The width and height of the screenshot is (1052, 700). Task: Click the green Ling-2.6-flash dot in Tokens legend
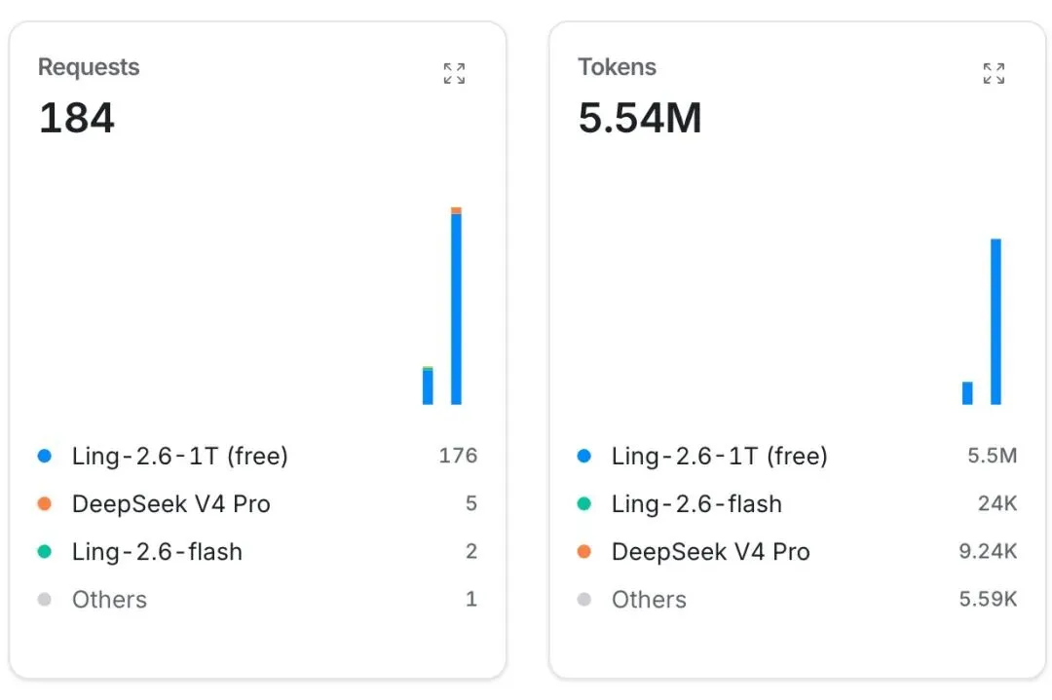pos(583,503)
